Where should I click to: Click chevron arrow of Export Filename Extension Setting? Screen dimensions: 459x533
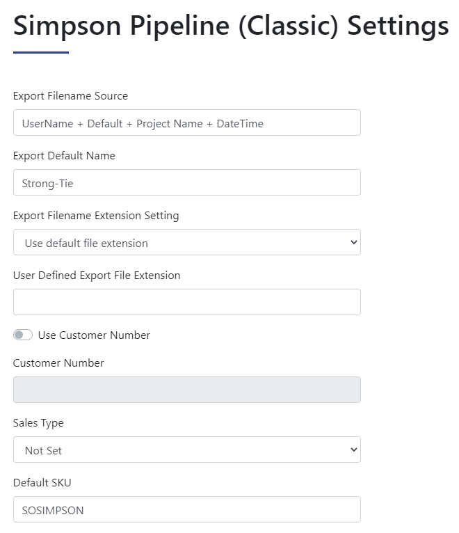pyautogui.click(x=354, y=242)
